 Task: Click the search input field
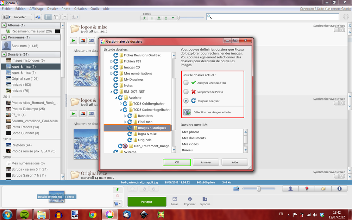[272, 17]
